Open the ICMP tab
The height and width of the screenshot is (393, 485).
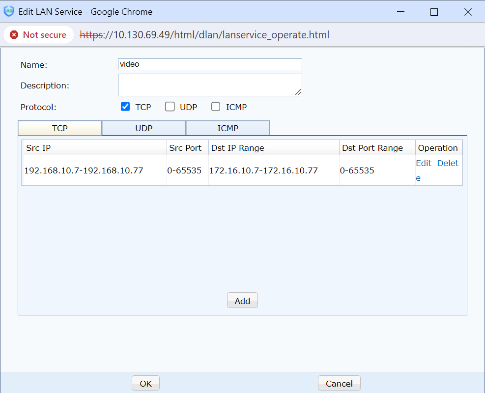228,128
